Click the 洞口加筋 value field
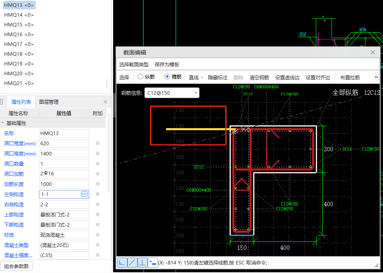 [64, 174]
